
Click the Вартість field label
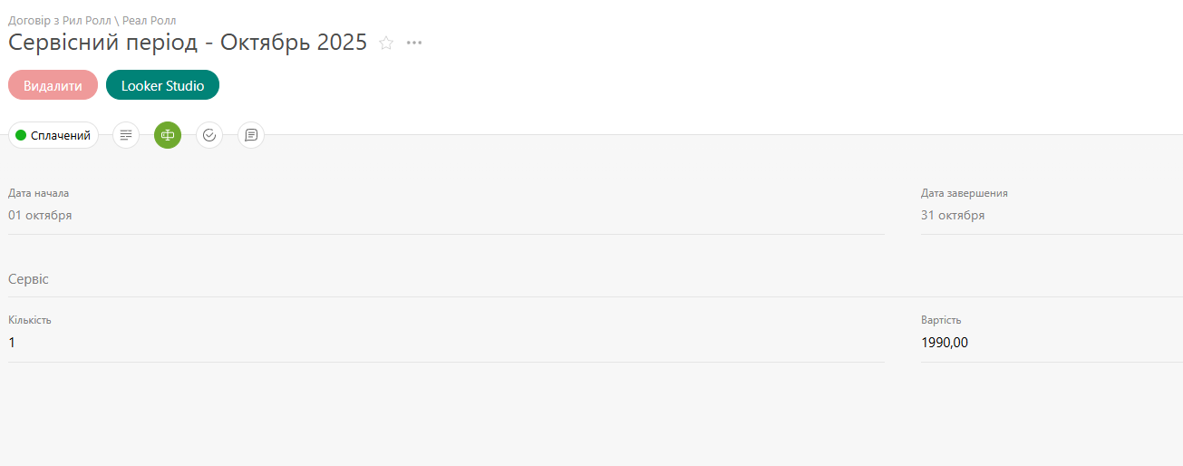941,320
